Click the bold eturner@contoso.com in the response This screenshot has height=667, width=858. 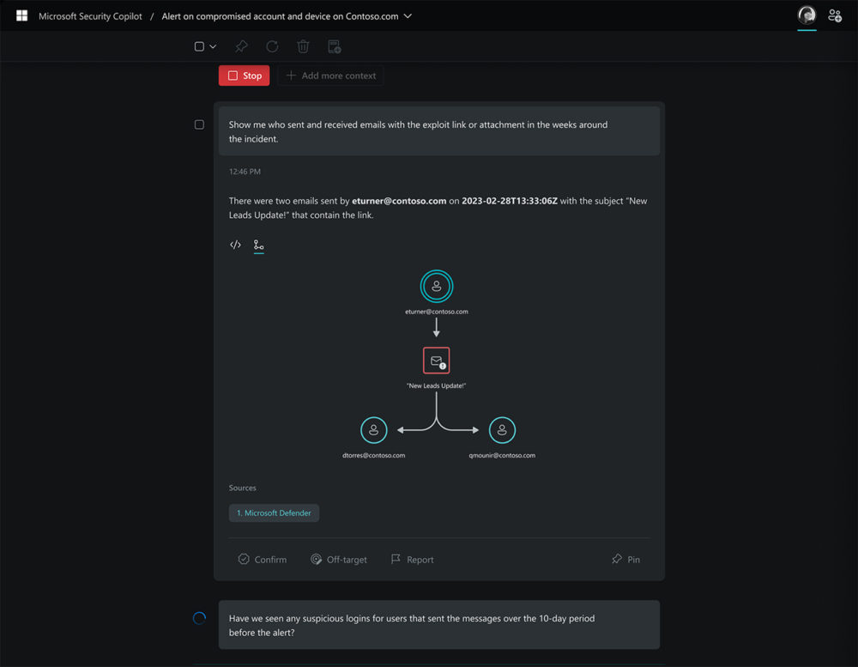coord(399,201)
